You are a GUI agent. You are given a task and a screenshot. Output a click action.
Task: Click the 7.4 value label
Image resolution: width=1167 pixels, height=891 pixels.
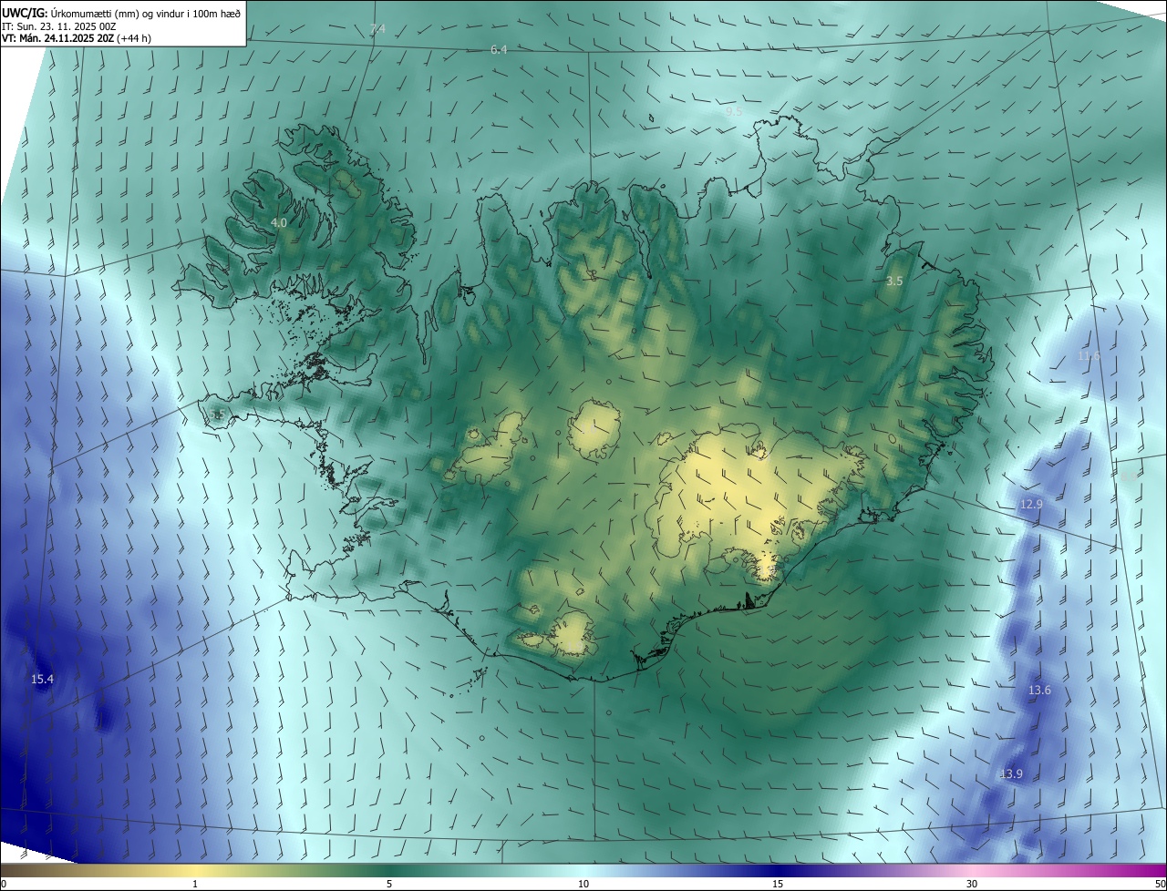pyautogui.click(x=377, y=29)
